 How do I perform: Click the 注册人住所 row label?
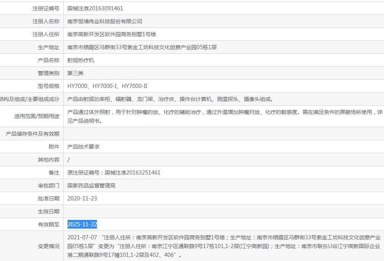(x=46, y=34)
